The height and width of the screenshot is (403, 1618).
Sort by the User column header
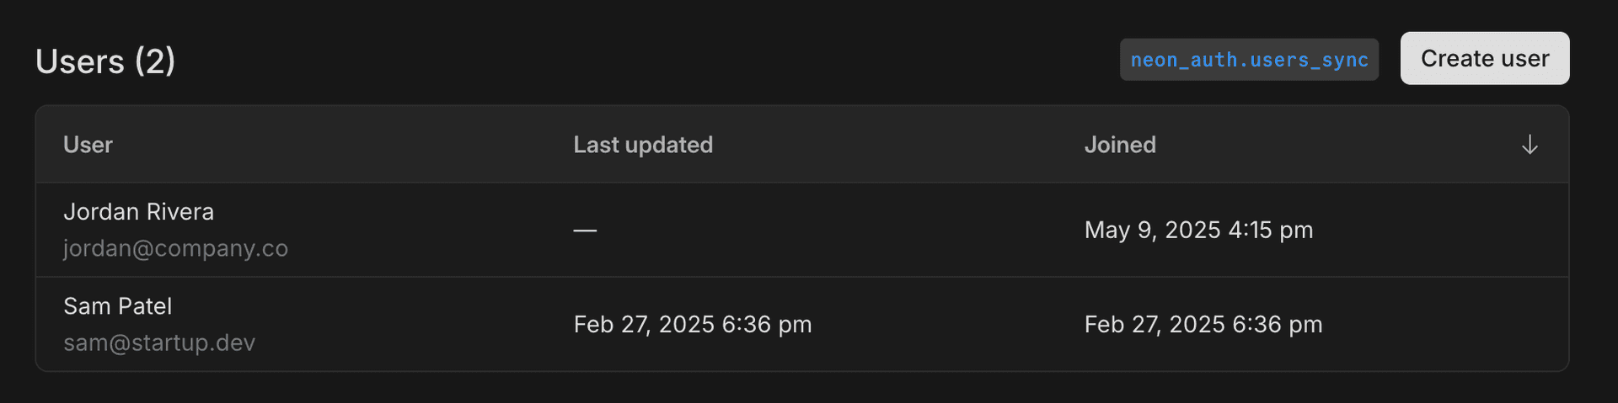pyautogui.click(x=88, y=145)
